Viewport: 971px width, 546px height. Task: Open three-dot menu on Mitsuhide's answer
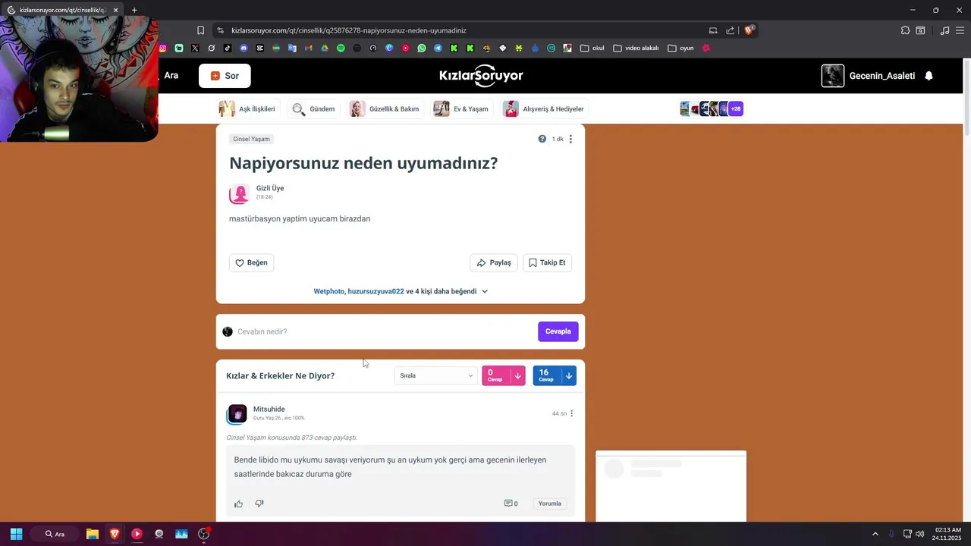pos(572,413)
